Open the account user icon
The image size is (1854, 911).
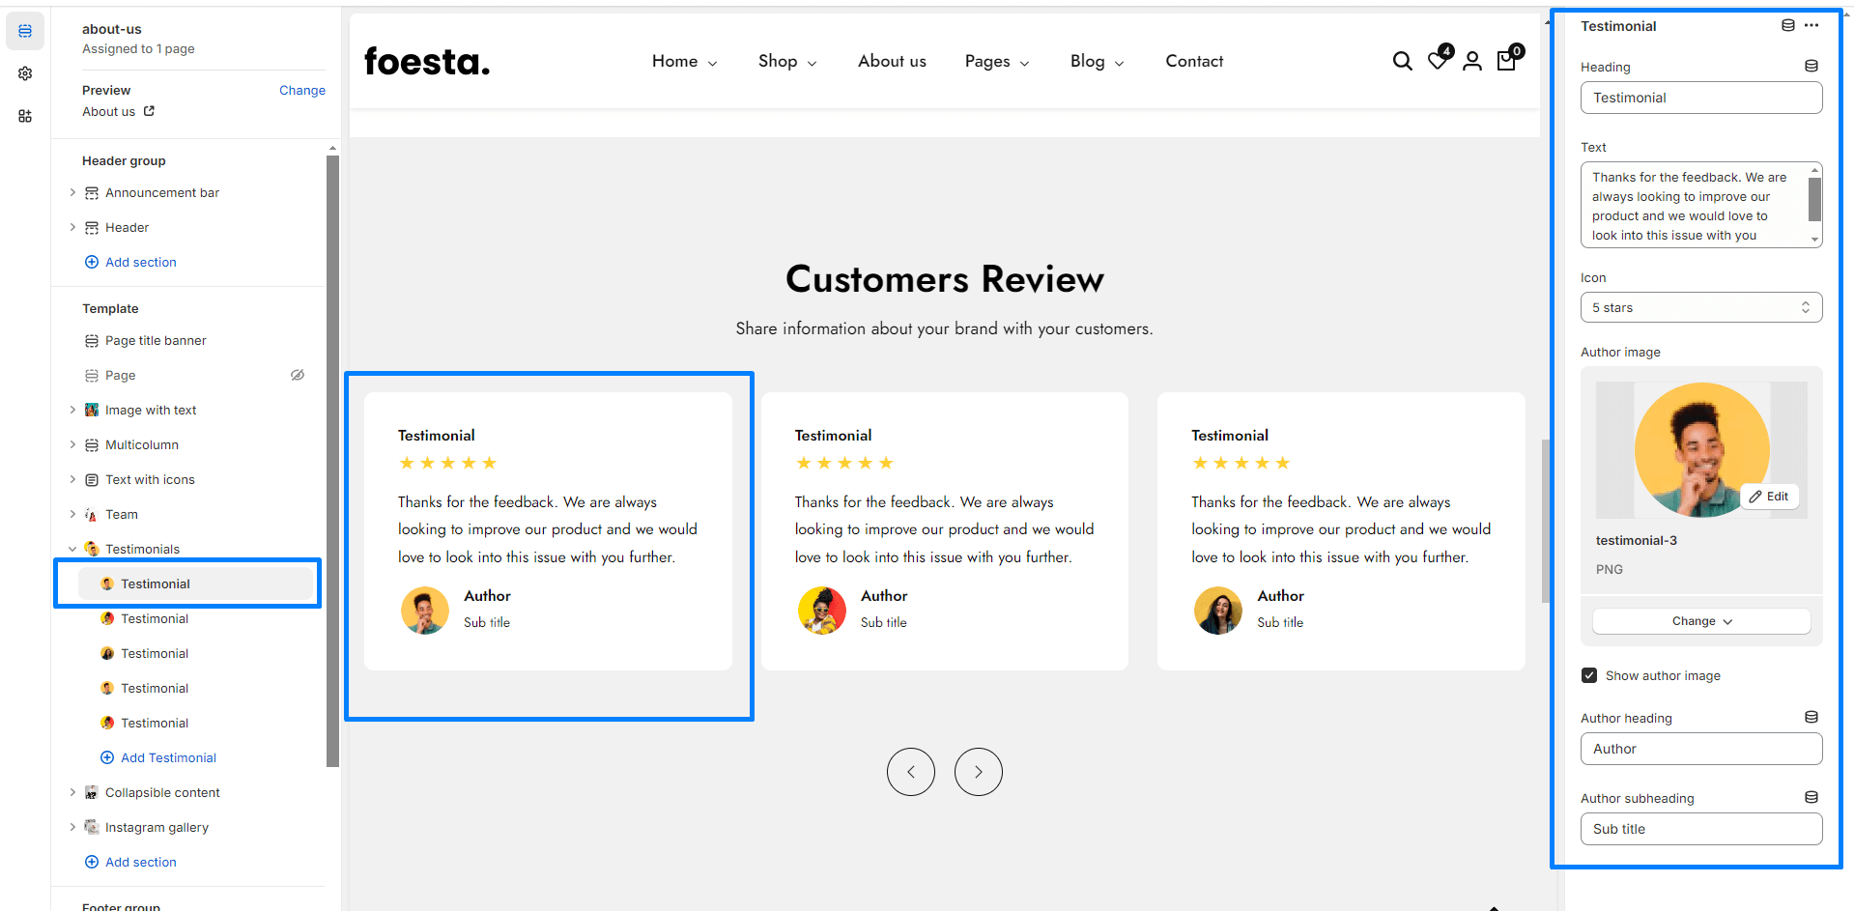1471,62
